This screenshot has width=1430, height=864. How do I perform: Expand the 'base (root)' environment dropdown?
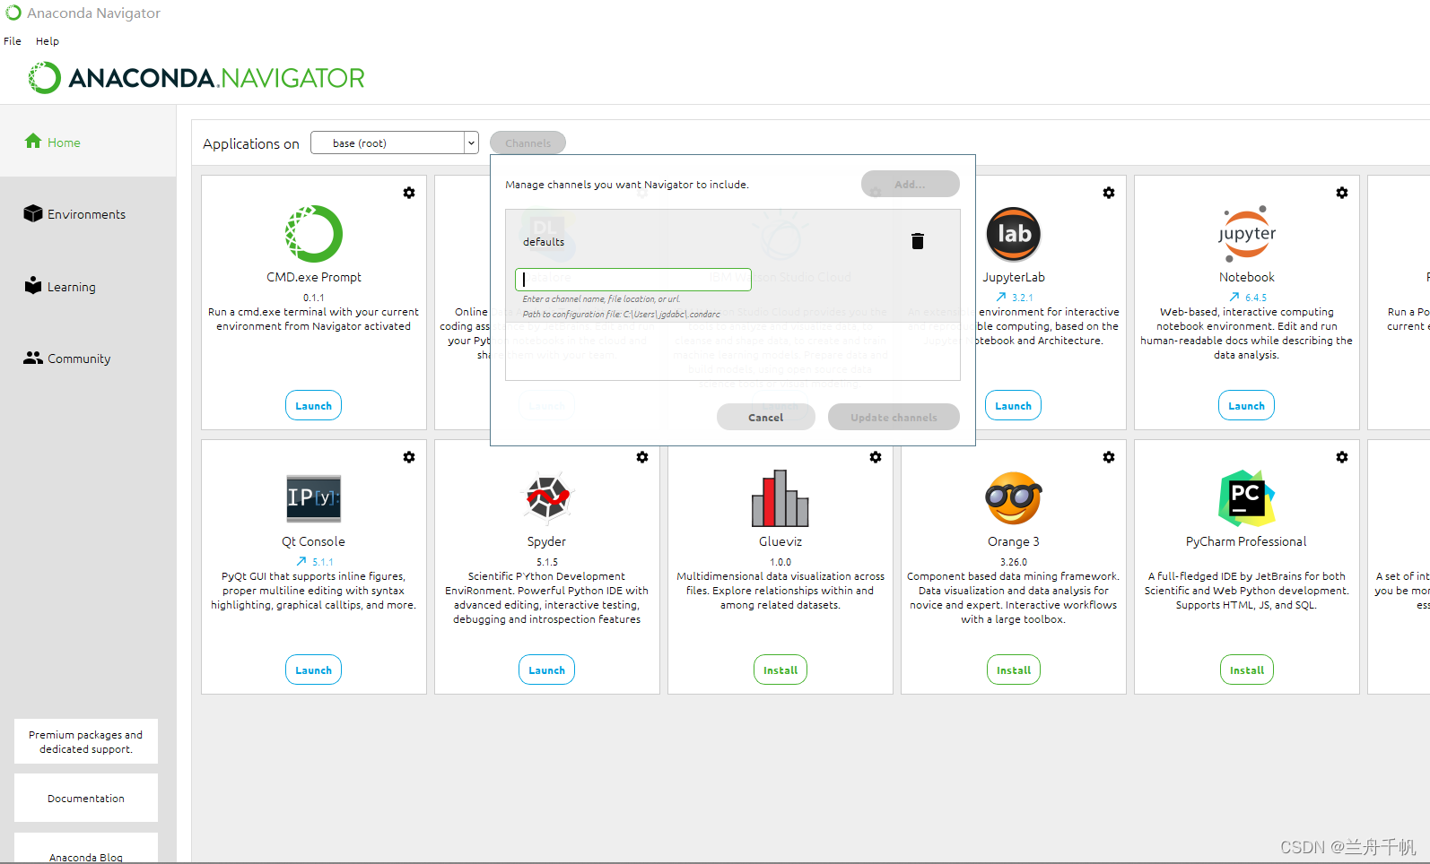(x=471, y=143)
